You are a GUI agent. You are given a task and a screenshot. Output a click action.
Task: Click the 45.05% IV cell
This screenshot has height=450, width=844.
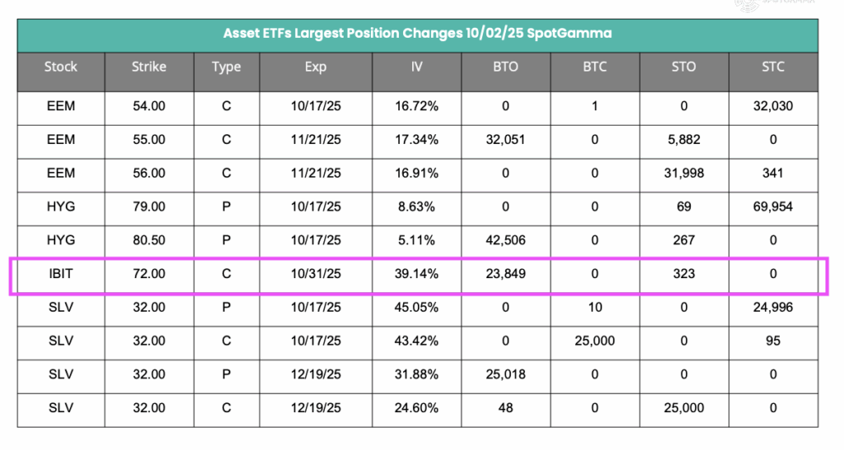click(x=416, y=308)
